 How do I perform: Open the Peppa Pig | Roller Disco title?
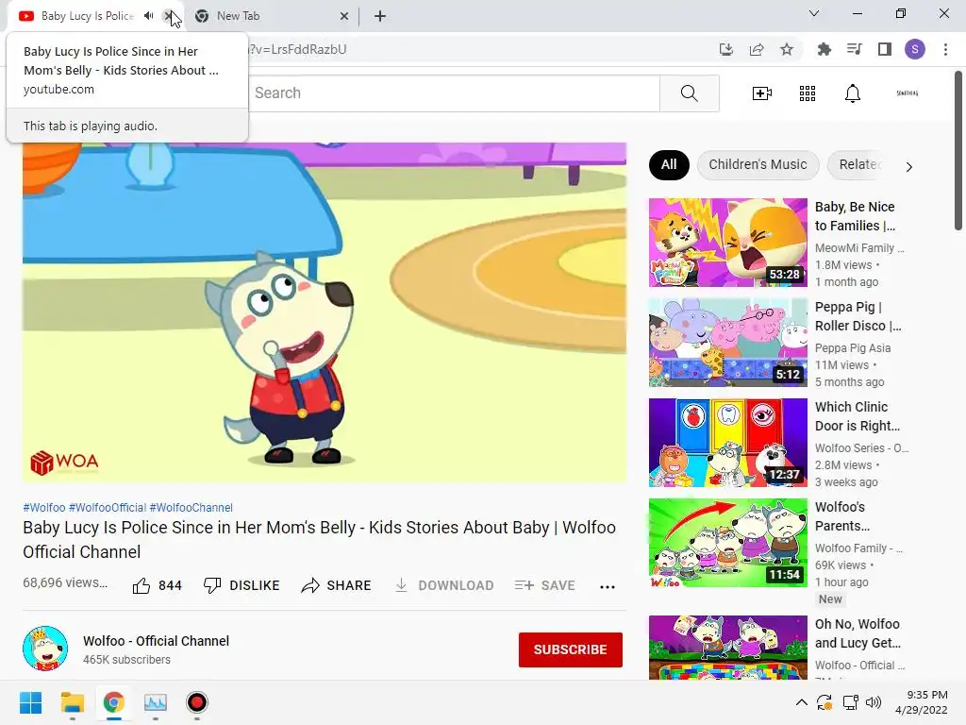pos(858,316)
